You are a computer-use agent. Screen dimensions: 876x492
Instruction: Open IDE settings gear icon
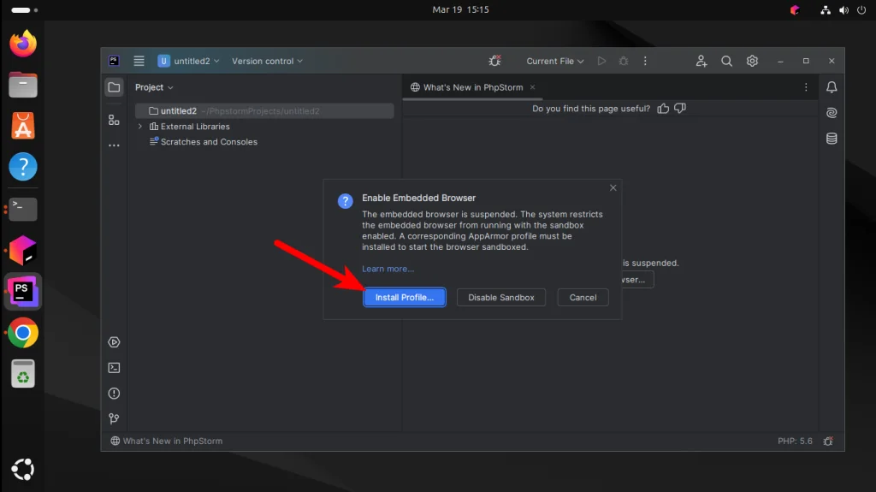click(752, 61)
